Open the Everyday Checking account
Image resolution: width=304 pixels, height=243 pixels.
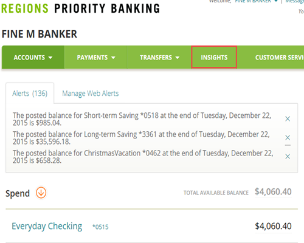click(47, 226)
